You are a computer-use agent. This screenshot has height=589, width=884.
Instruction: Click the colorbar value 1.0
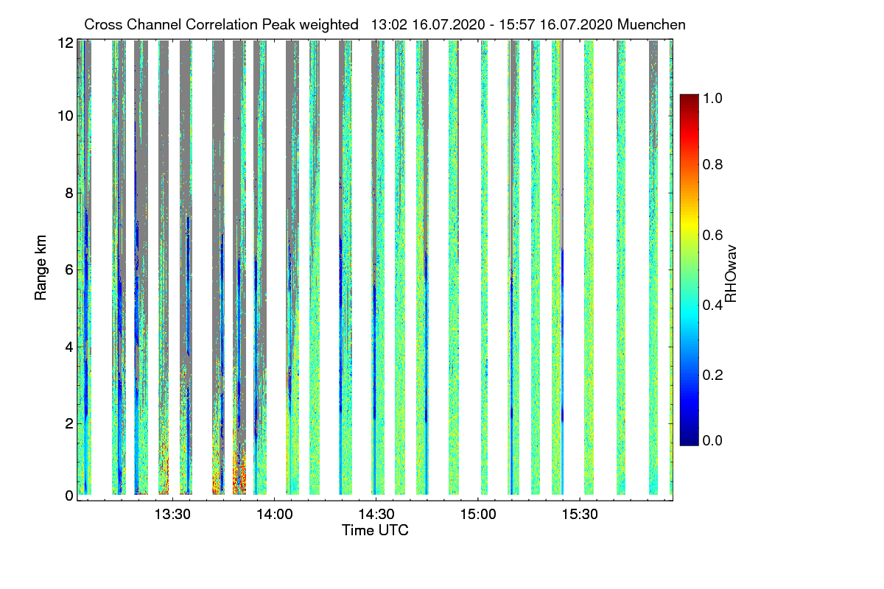(712, 97)
